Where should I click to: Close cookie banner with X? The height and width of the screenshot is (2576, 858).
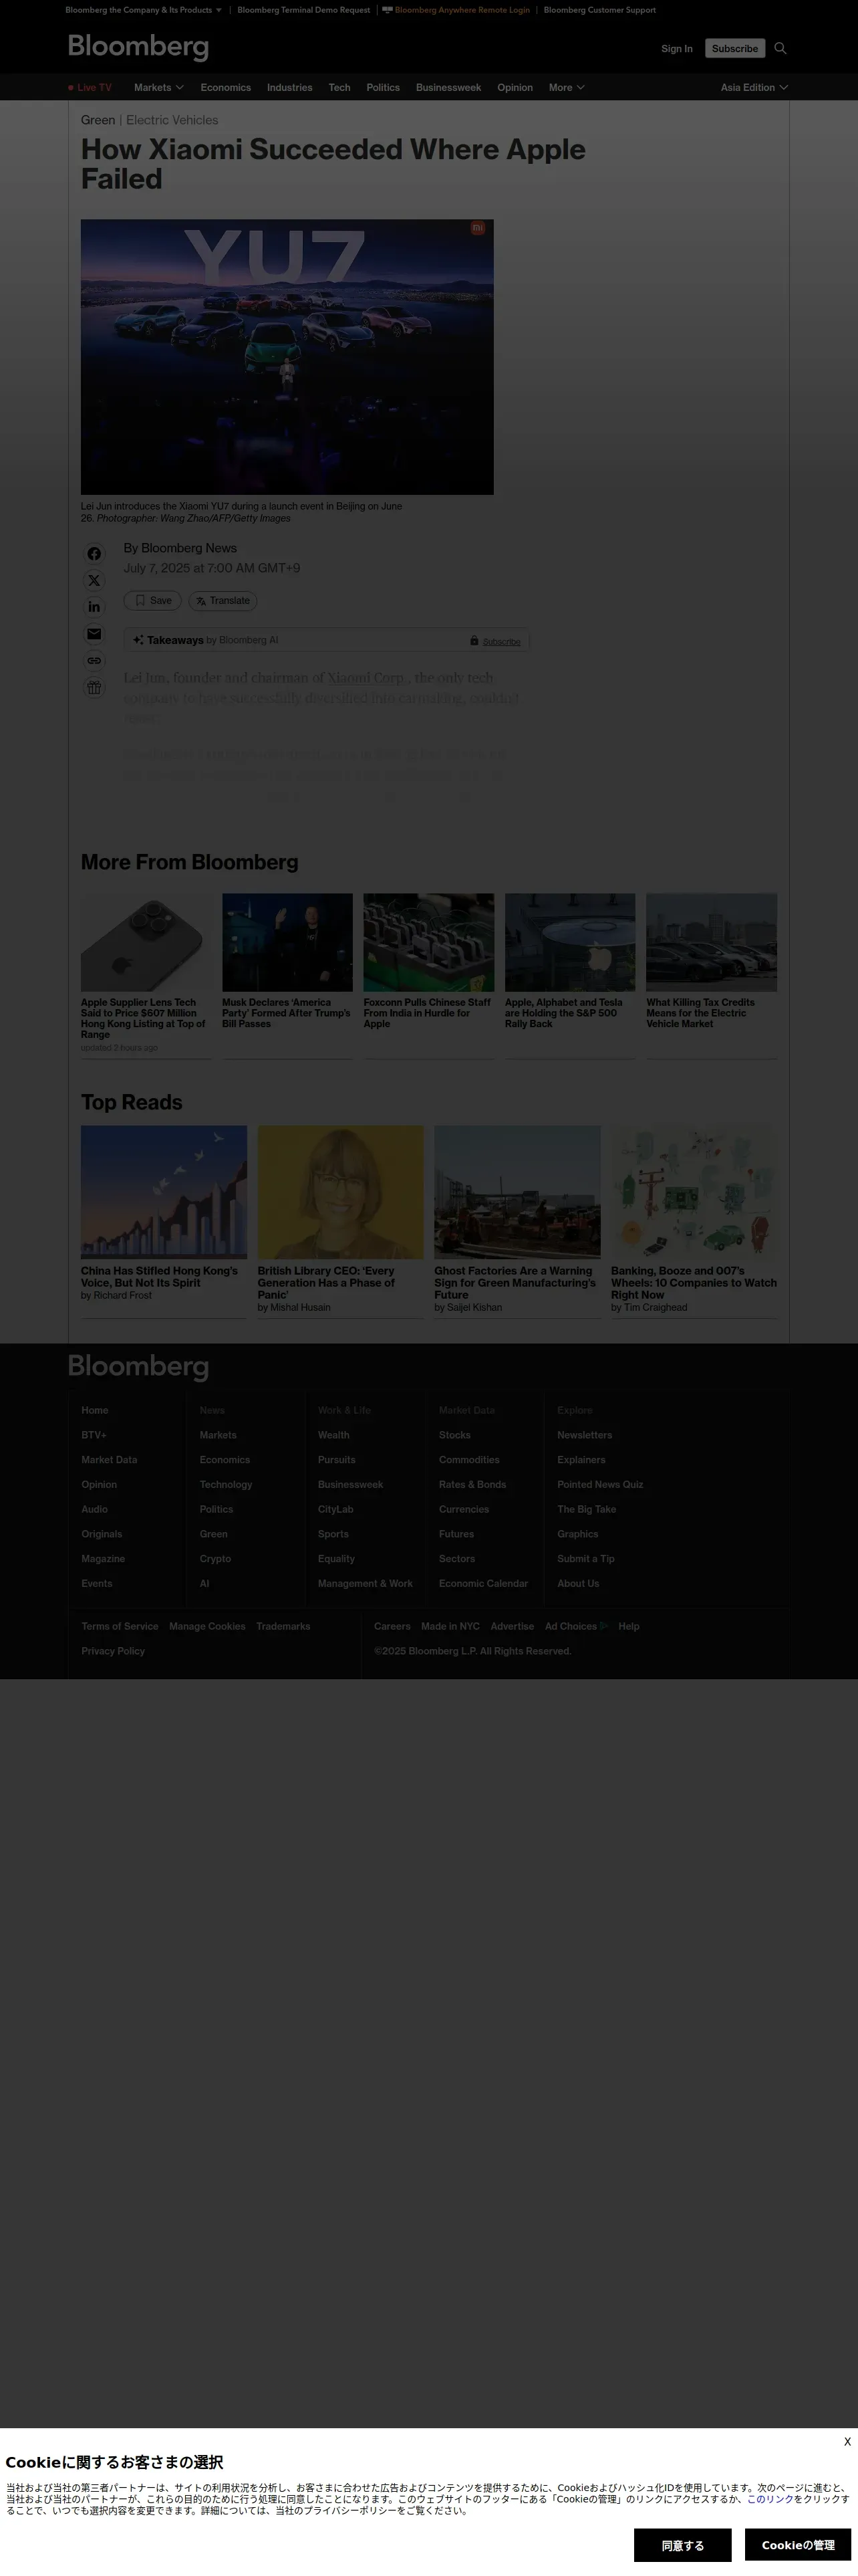pos(847,2441)
